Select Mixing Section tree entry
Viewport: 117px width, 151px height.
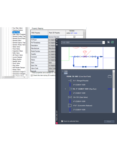pos(17,59)
